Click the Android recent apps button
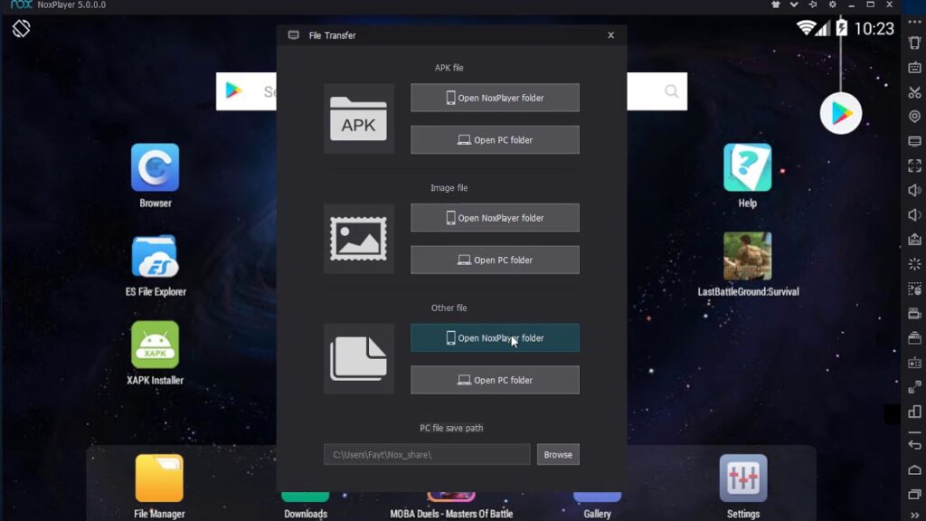This screenshot has width=926, height=521. tap(914, 494)
